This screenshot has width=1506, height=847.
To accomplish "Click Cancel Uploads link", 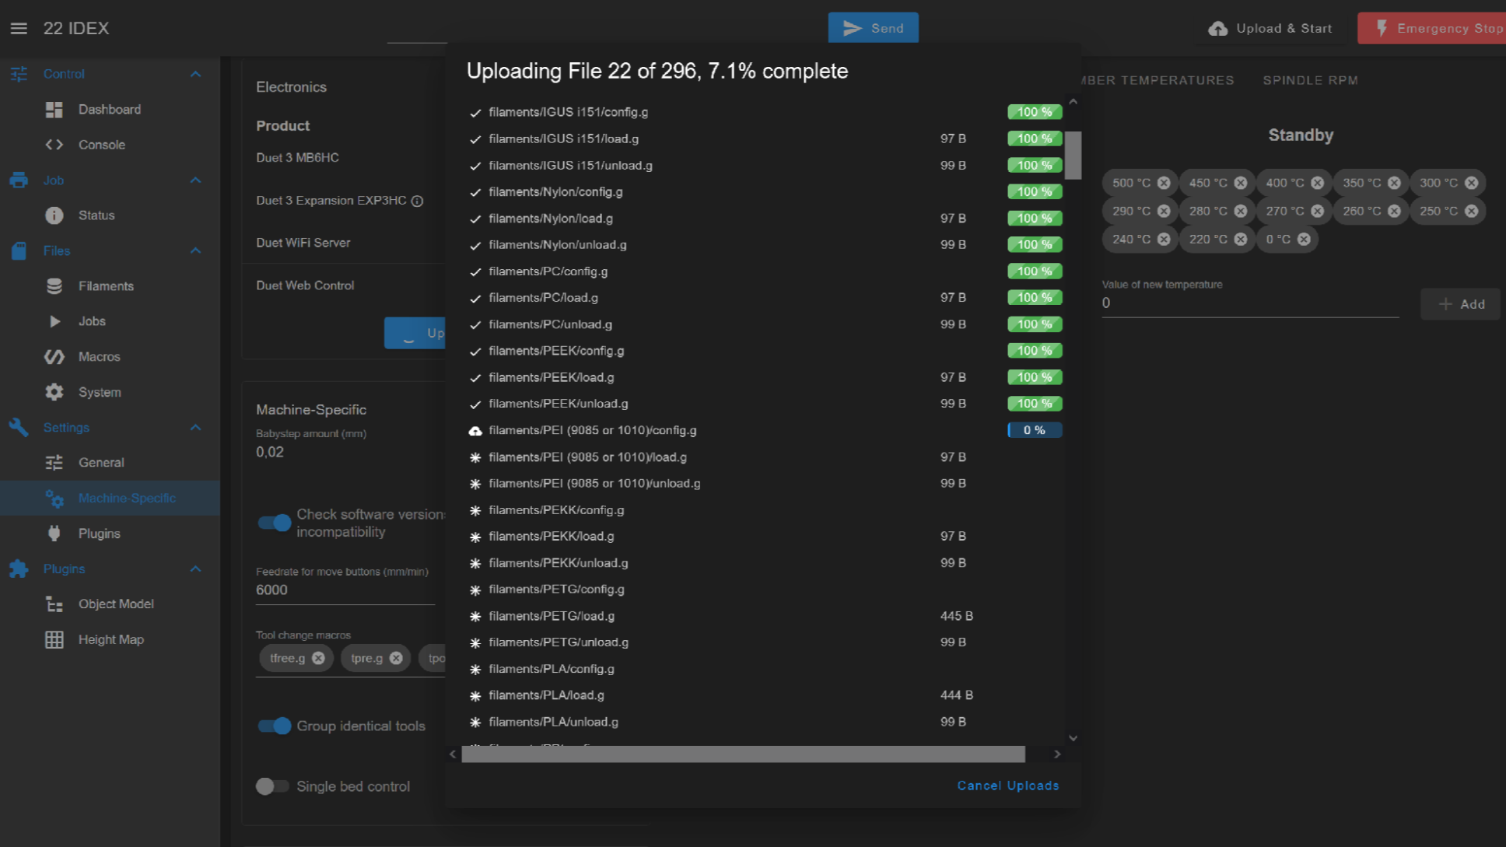I will (1008, 786).
